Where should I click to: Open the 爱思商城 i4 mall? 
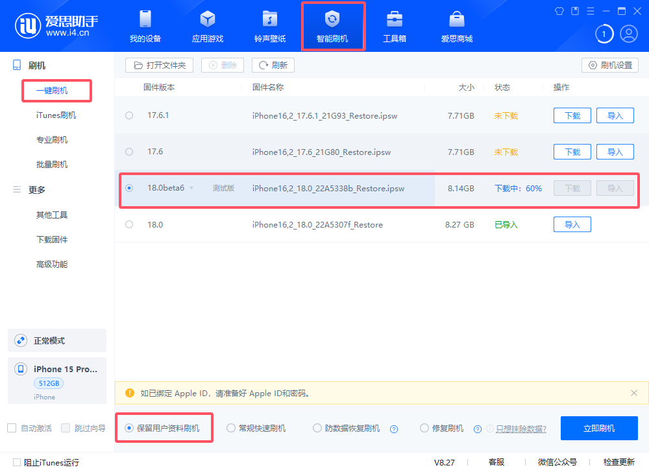(456, 25)
